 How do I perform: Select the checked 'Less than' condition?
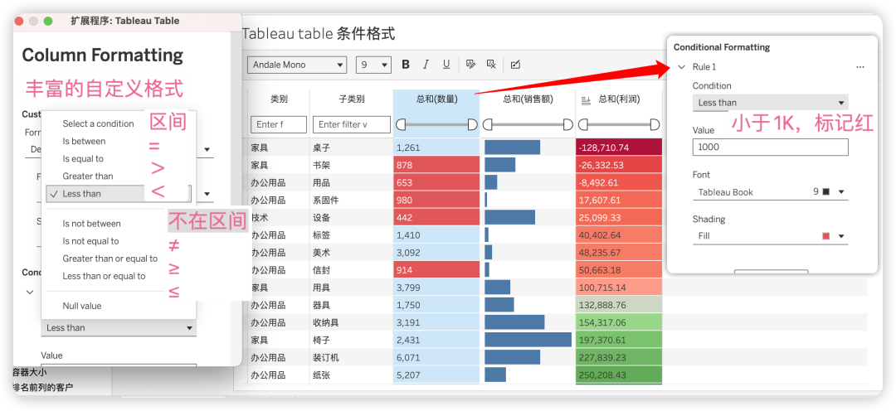click(119, 194)
